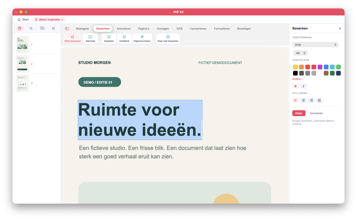The width and height of the screenshot is (357, 220).
Task: Toggle bold text formatting
Action: click(x=295, y=86)
